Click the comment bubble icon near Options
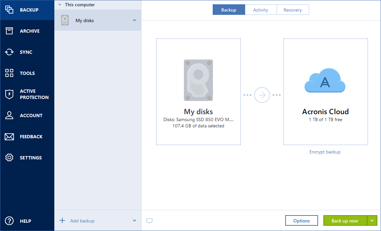 [x=149, y=220]
